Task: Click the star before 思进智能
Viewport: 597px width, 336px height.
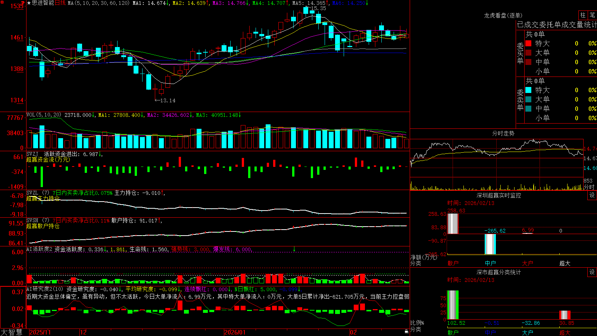Action: click(29, 3)
